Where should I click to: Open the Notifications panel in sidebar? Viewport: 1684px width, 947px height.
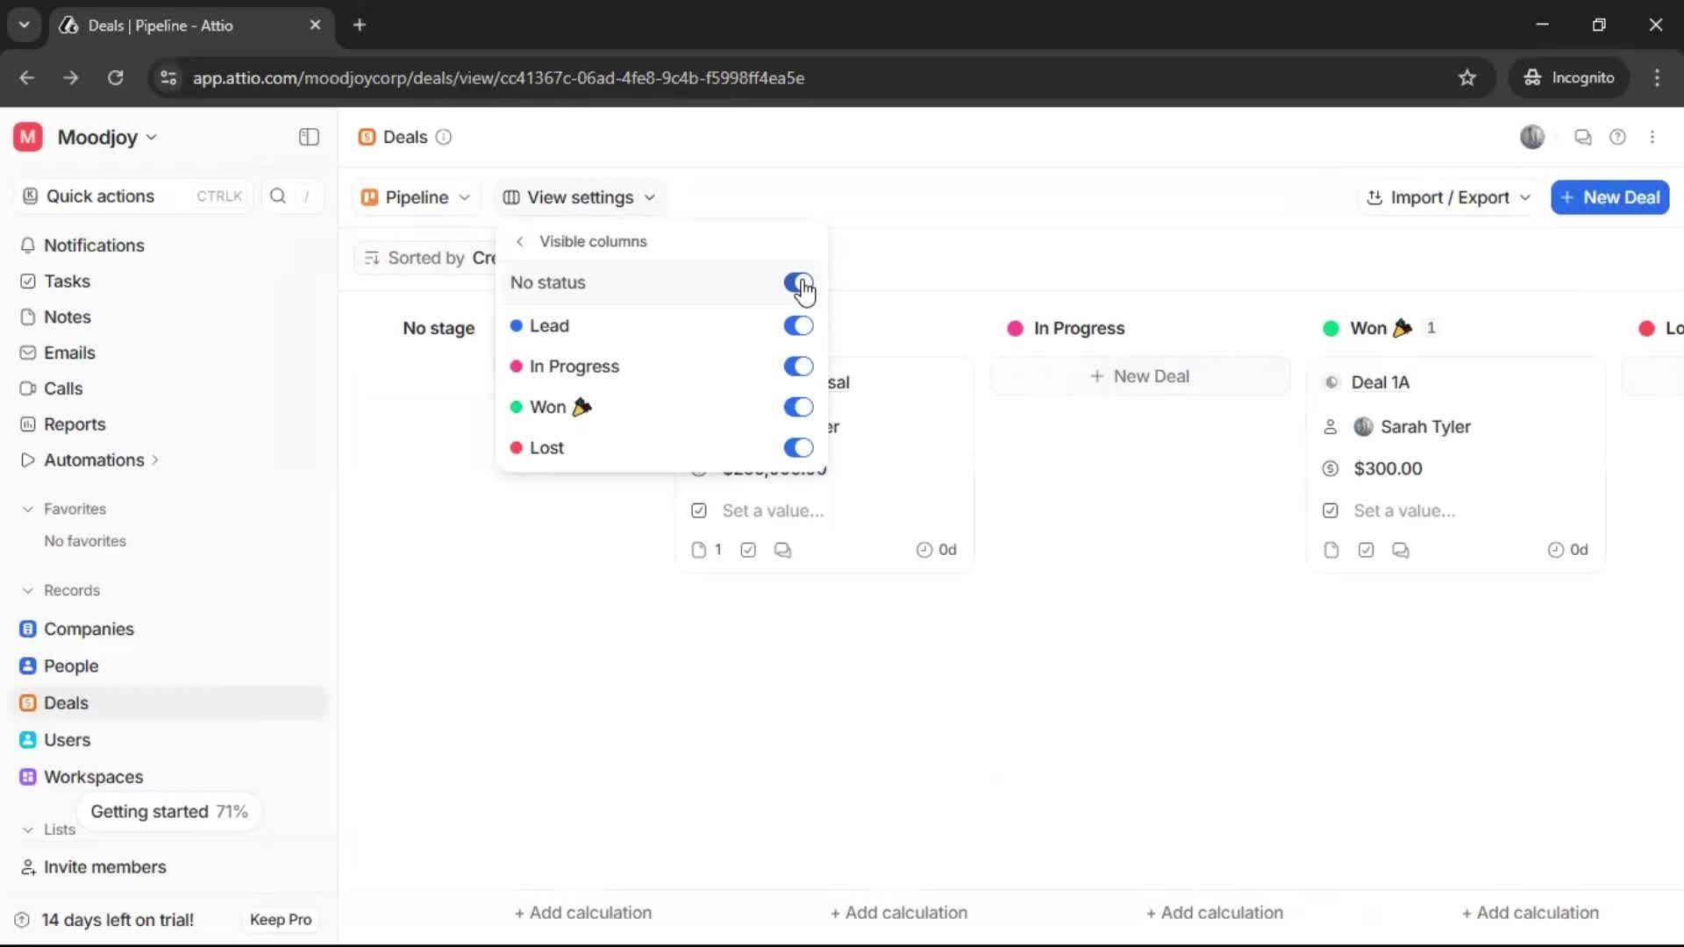point(93,246)
